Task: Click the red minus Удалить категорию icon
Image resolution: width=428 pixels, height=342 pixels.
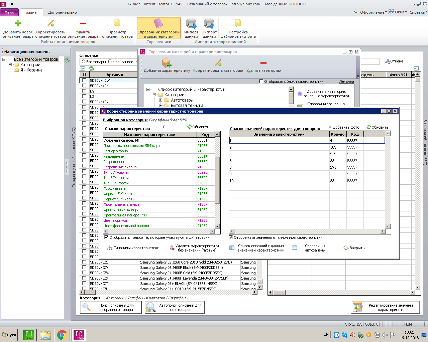Action: point(263,63)
